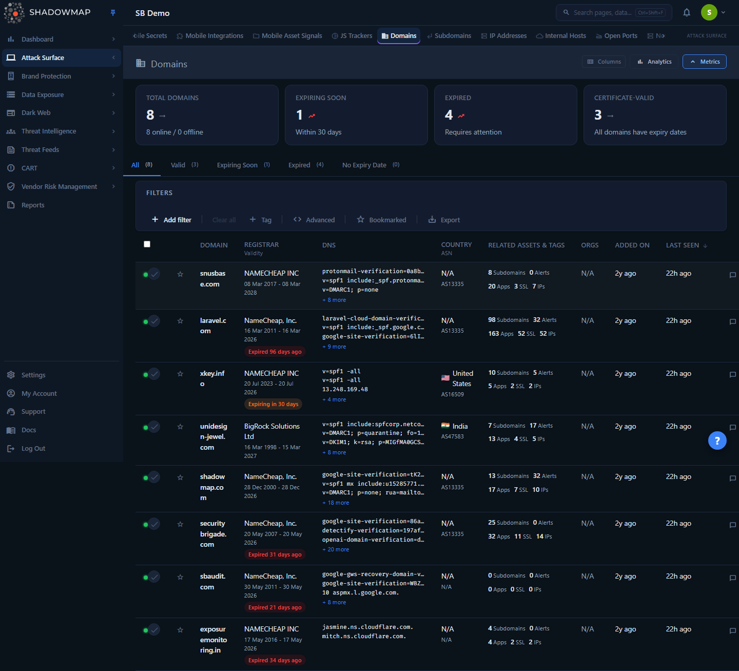Select the Valid (3) filter tab

click(184, 165)
